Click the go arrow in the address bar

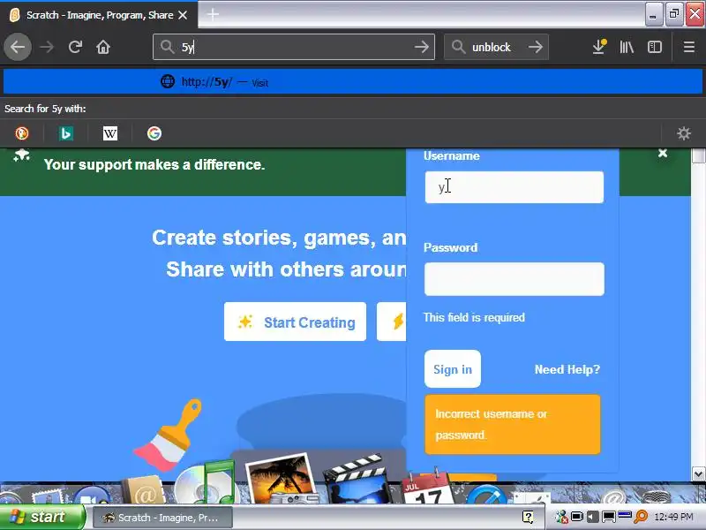(x=422, y=47)
